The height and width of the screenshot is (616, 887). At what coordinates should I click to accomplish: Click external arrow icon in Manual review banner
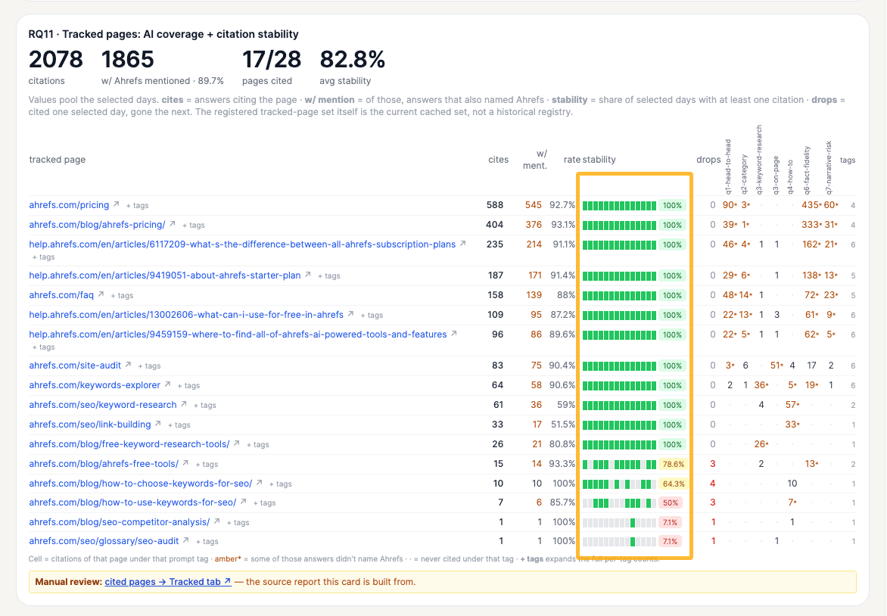(x=227, y=581)
